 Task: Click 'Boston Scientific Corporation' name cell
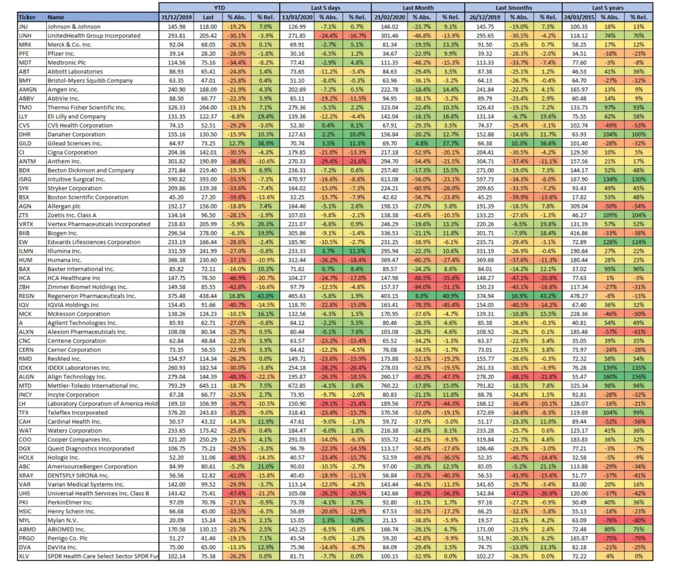(x=102, y=197)
